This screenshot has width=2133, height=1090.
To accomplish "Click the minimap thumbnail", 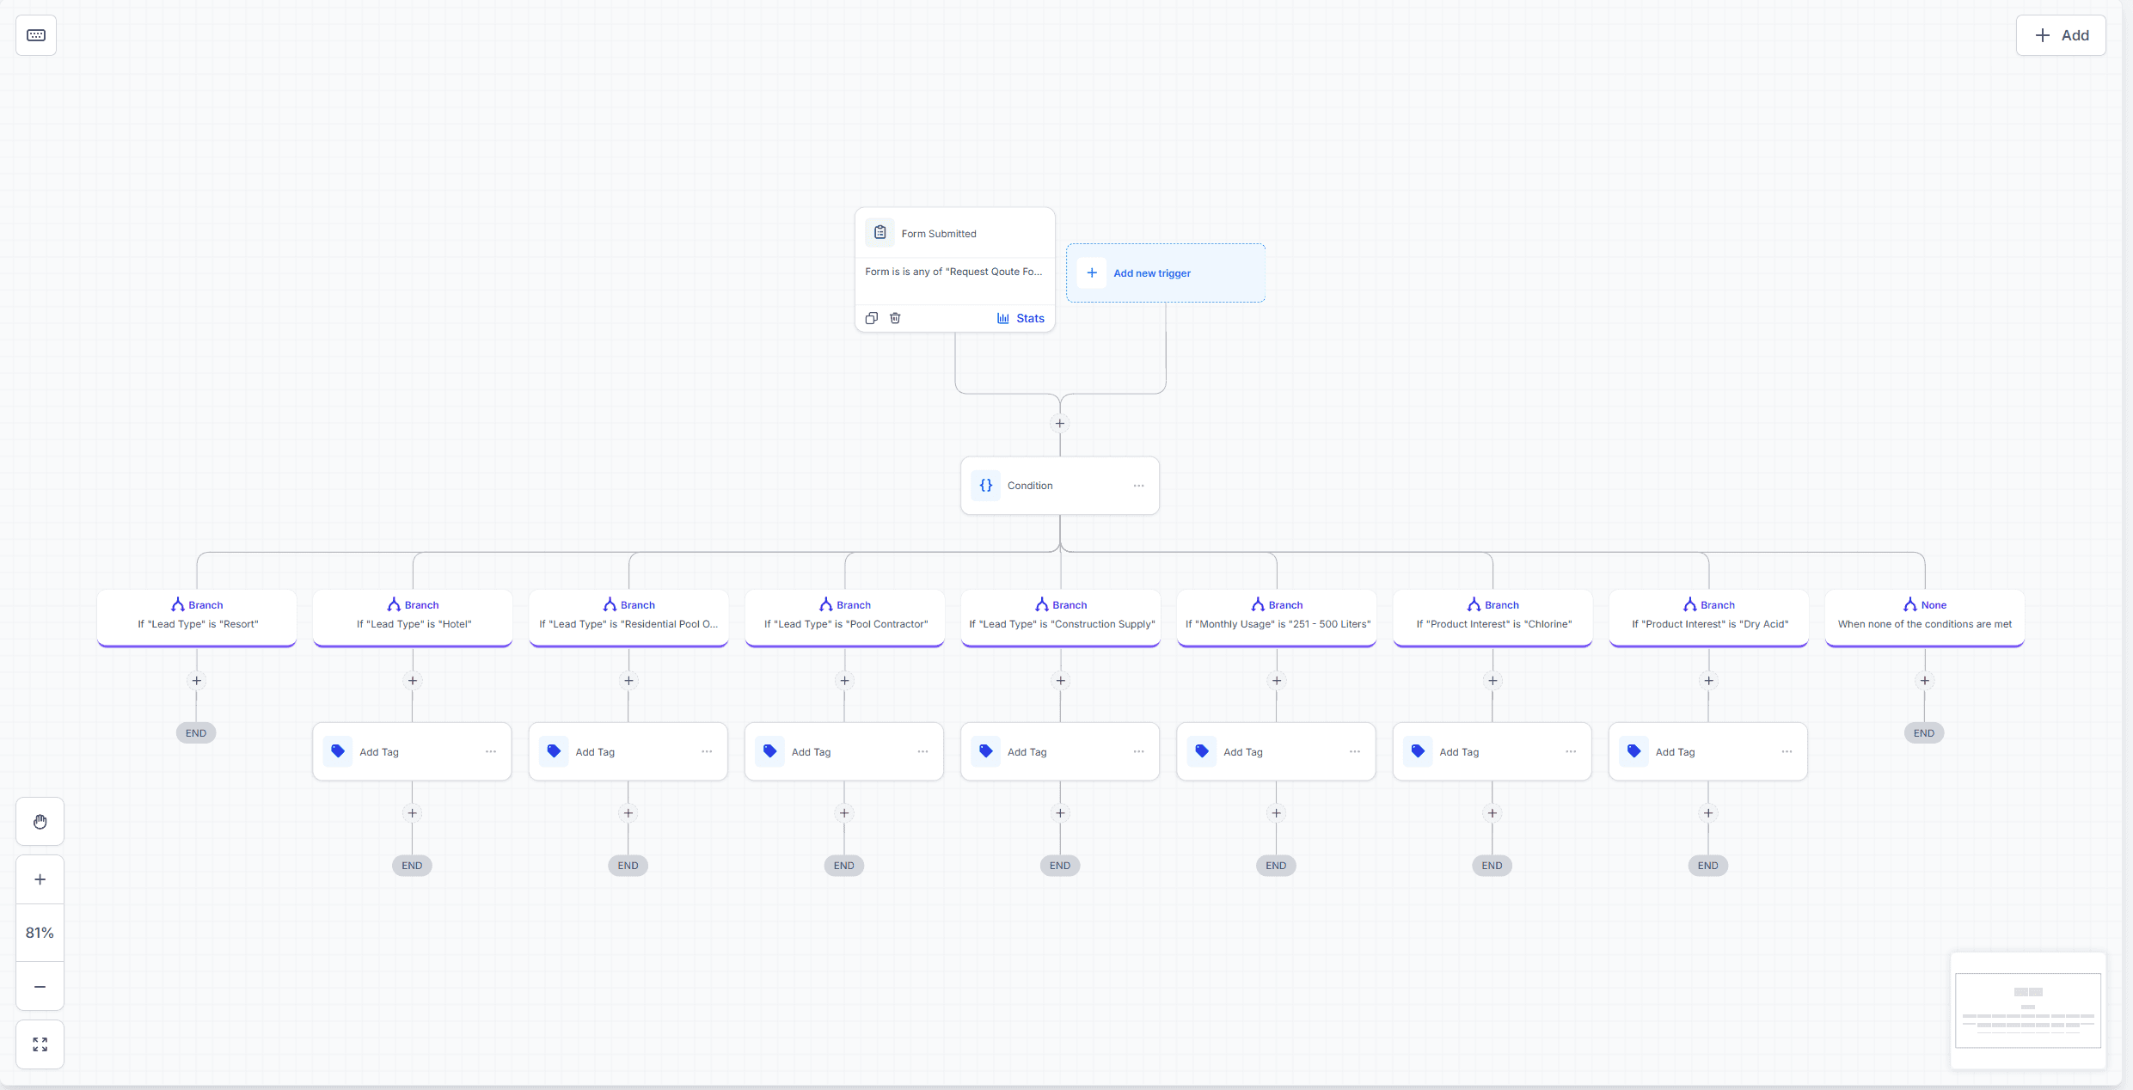I will 2028,1010.
